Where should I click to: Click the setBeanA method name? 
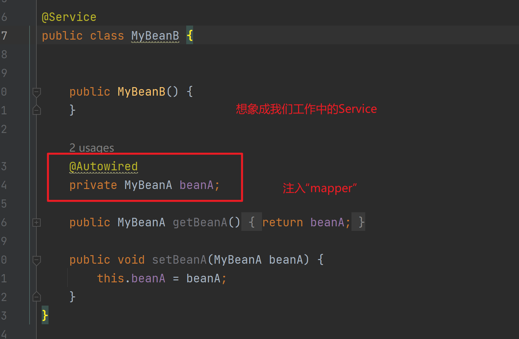(x=179, y=260)
